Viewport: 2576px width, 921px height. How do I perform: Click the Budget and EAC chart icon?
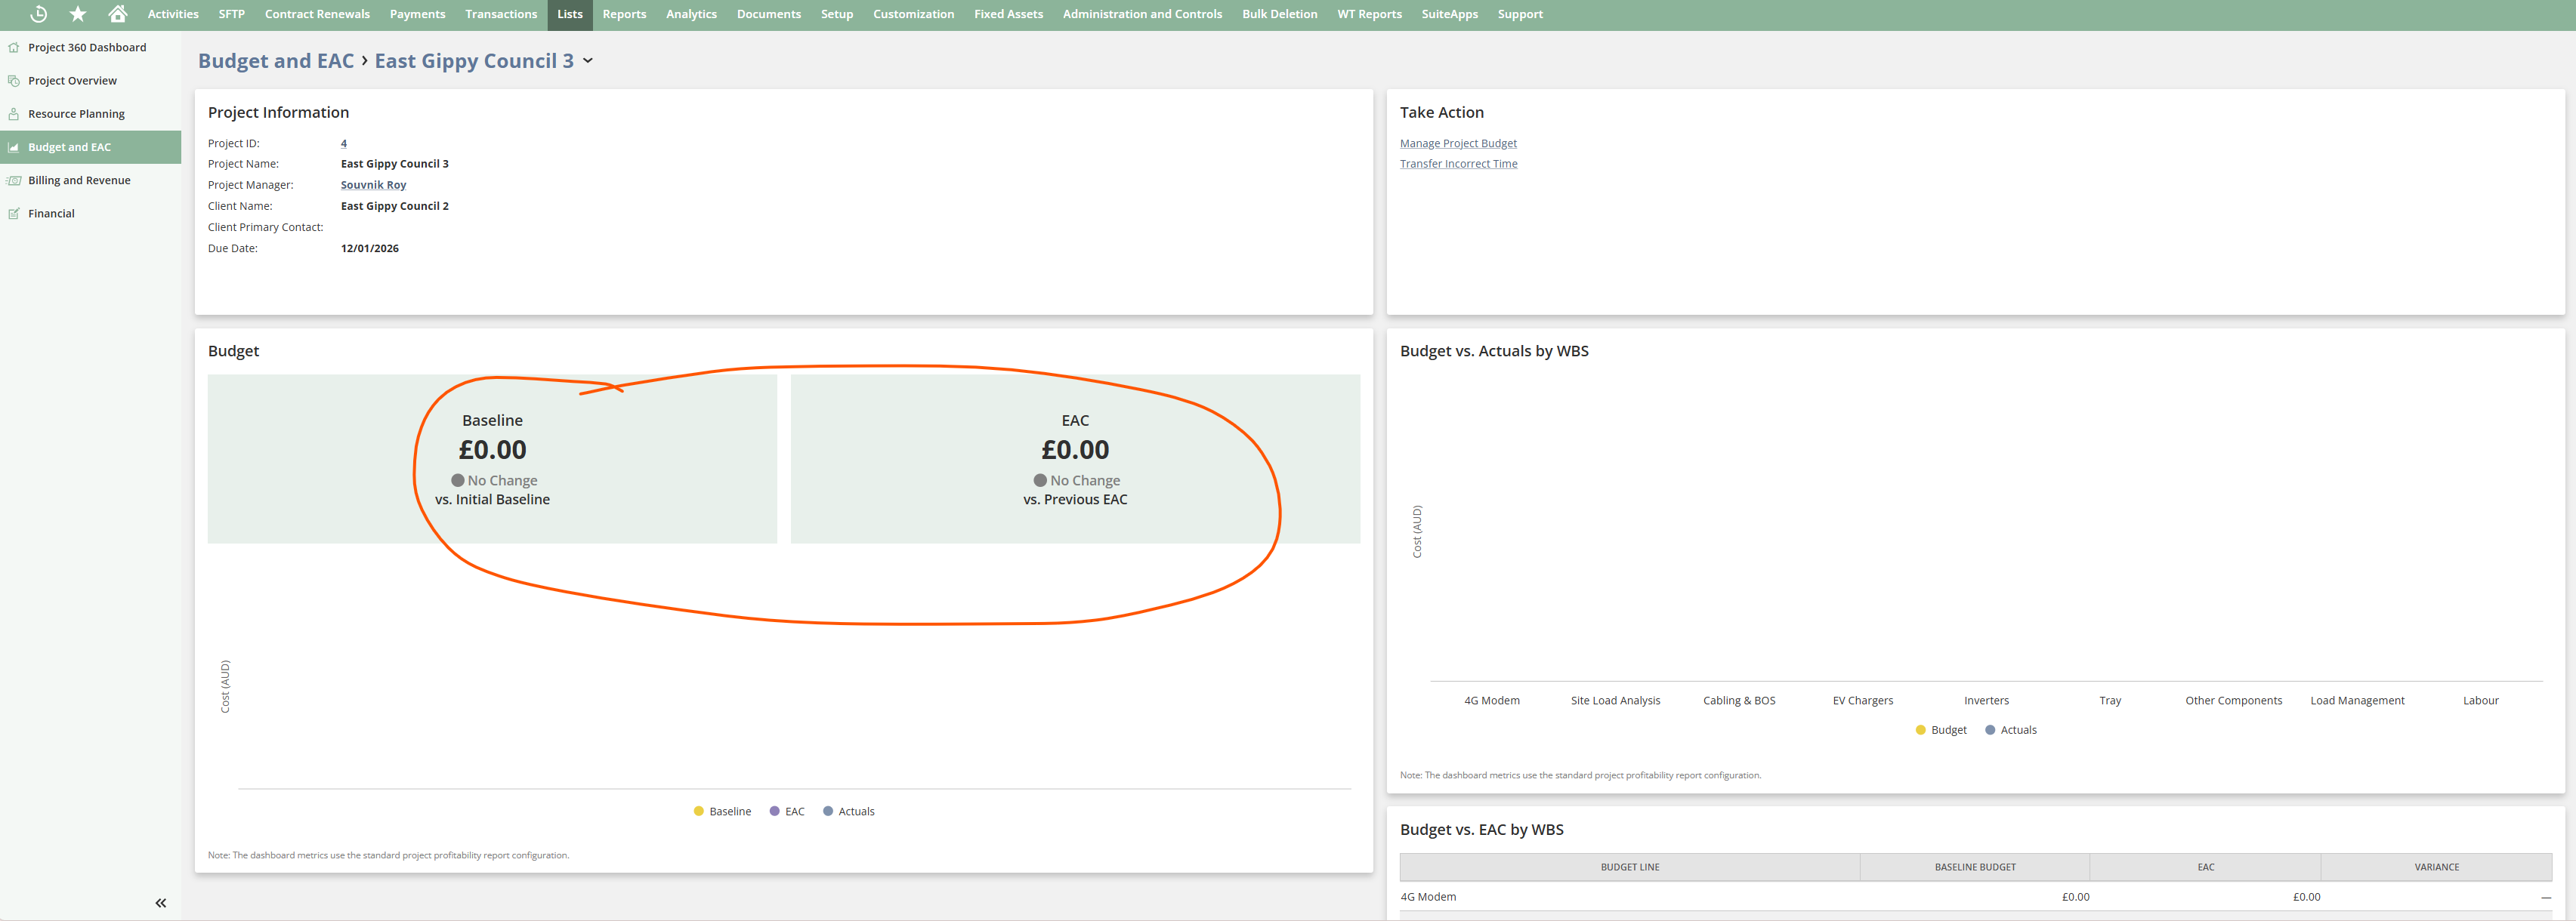(14, 146)
